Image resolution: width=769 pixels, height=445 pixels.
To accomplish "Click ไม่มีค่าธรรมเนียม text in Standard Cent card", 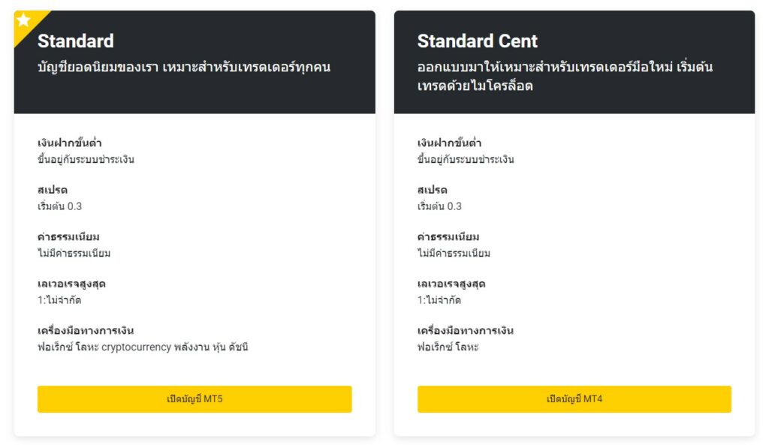I will pyautogui.click(x=454, y=253).
